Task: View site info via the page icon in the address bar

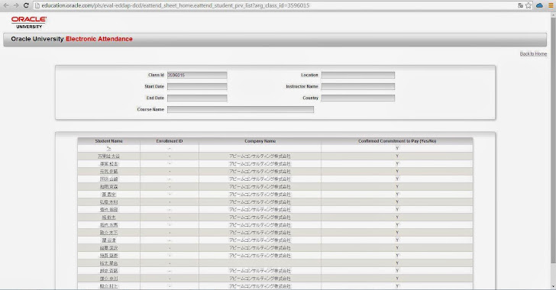Action: coord(37,5)
